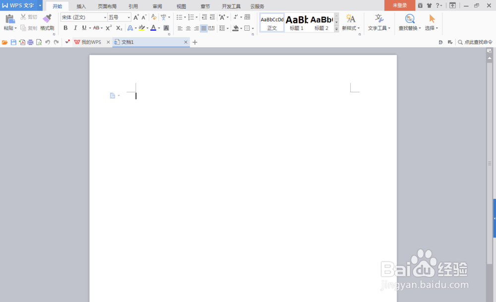Expand the styles gallery more arrow
This screenshot has height=302, width=496.
[337, 29]
